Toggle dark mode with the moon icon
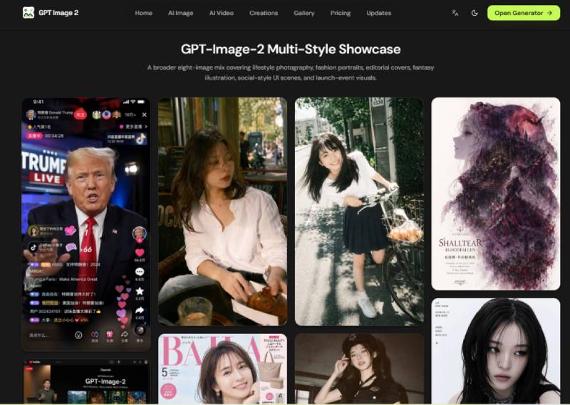Viewport: 570px width, 405px height. (475, 13)
